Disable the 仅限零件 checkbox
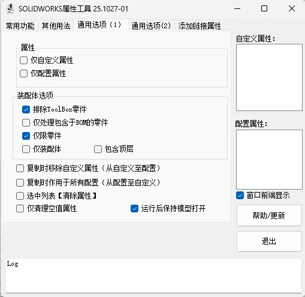The image size is (305, 297). [26, 136]
